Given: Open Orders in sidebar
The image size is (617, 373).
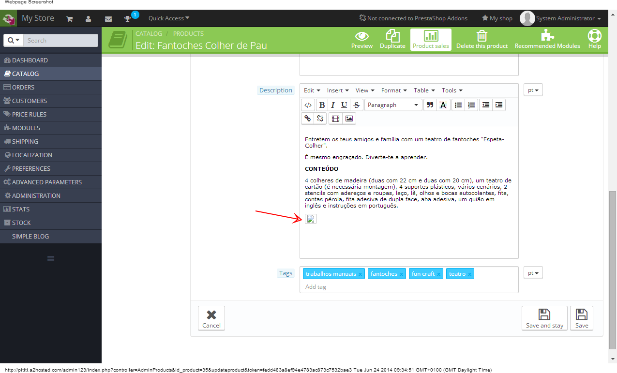Looking at the screenshot, I should 51,88.
